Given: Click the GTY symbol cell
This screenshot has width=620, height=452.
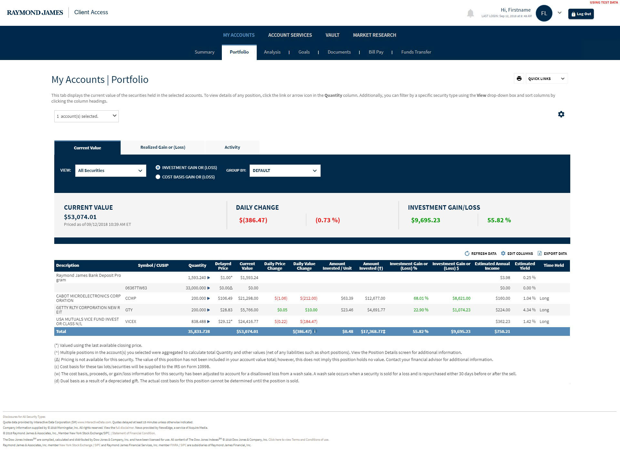Looking at the screenshot, I should 129,310.
